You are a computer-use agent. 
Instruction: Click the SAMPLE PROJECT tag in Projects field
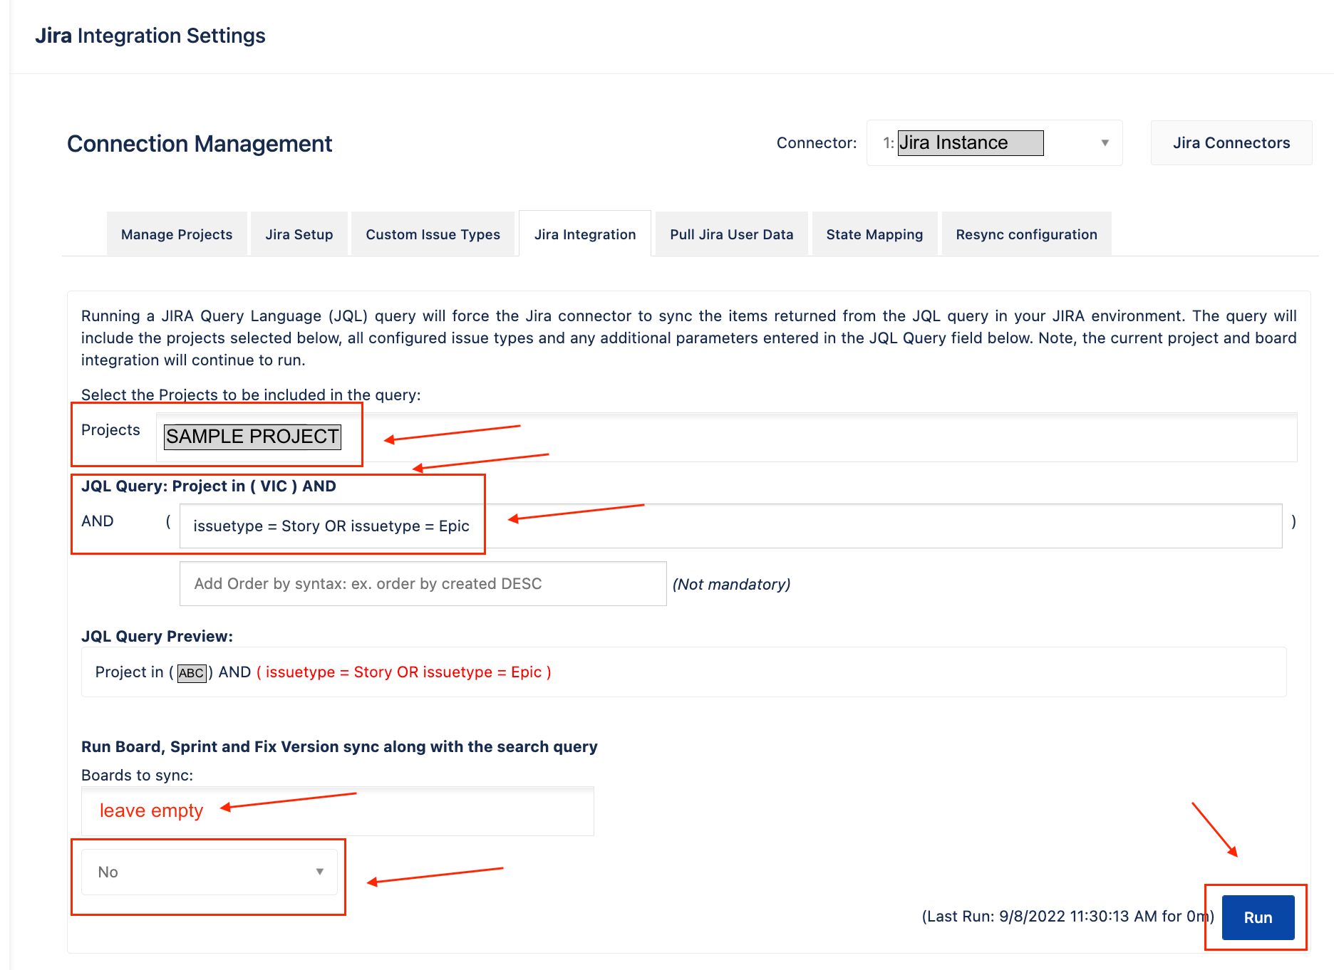[x=252, y=437]
